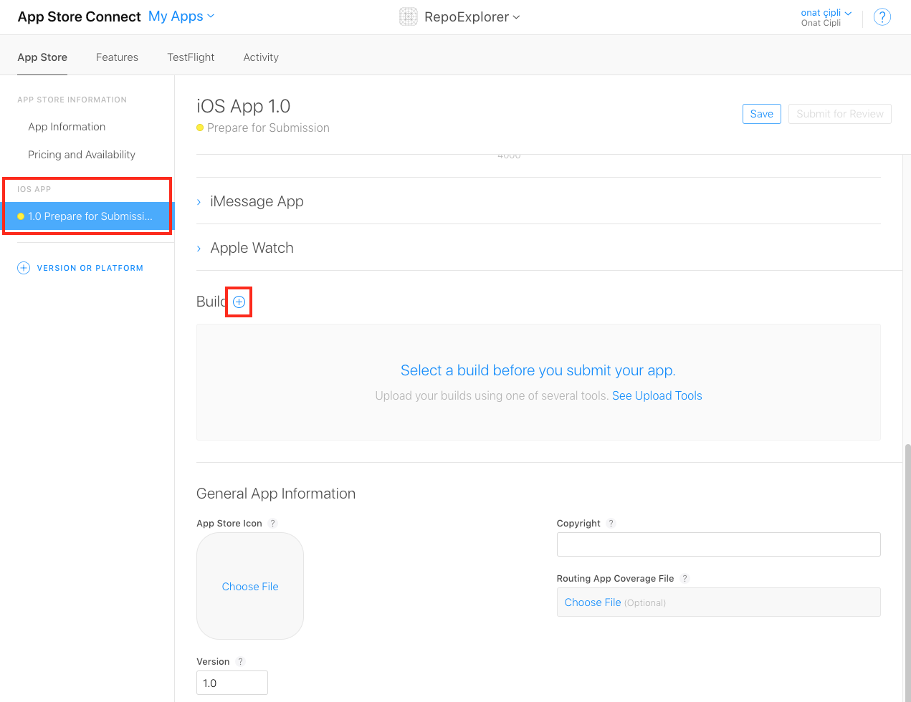Open the help question mark icon
Image resolution: width=911 pixels, height=702 pixels.
coord(882,17)
